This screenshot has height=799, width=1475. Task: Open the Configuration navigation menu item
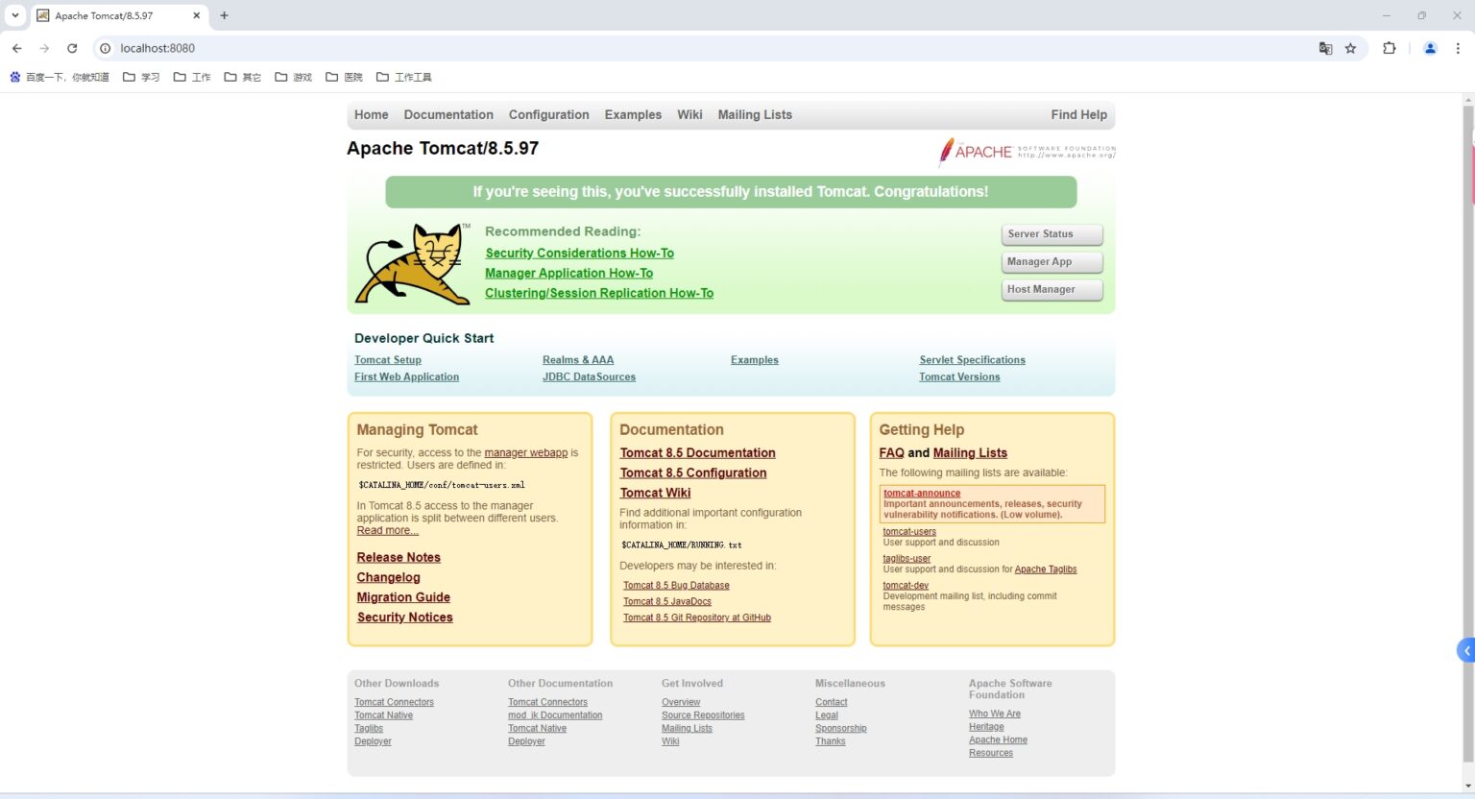click(x=548, y=114)
